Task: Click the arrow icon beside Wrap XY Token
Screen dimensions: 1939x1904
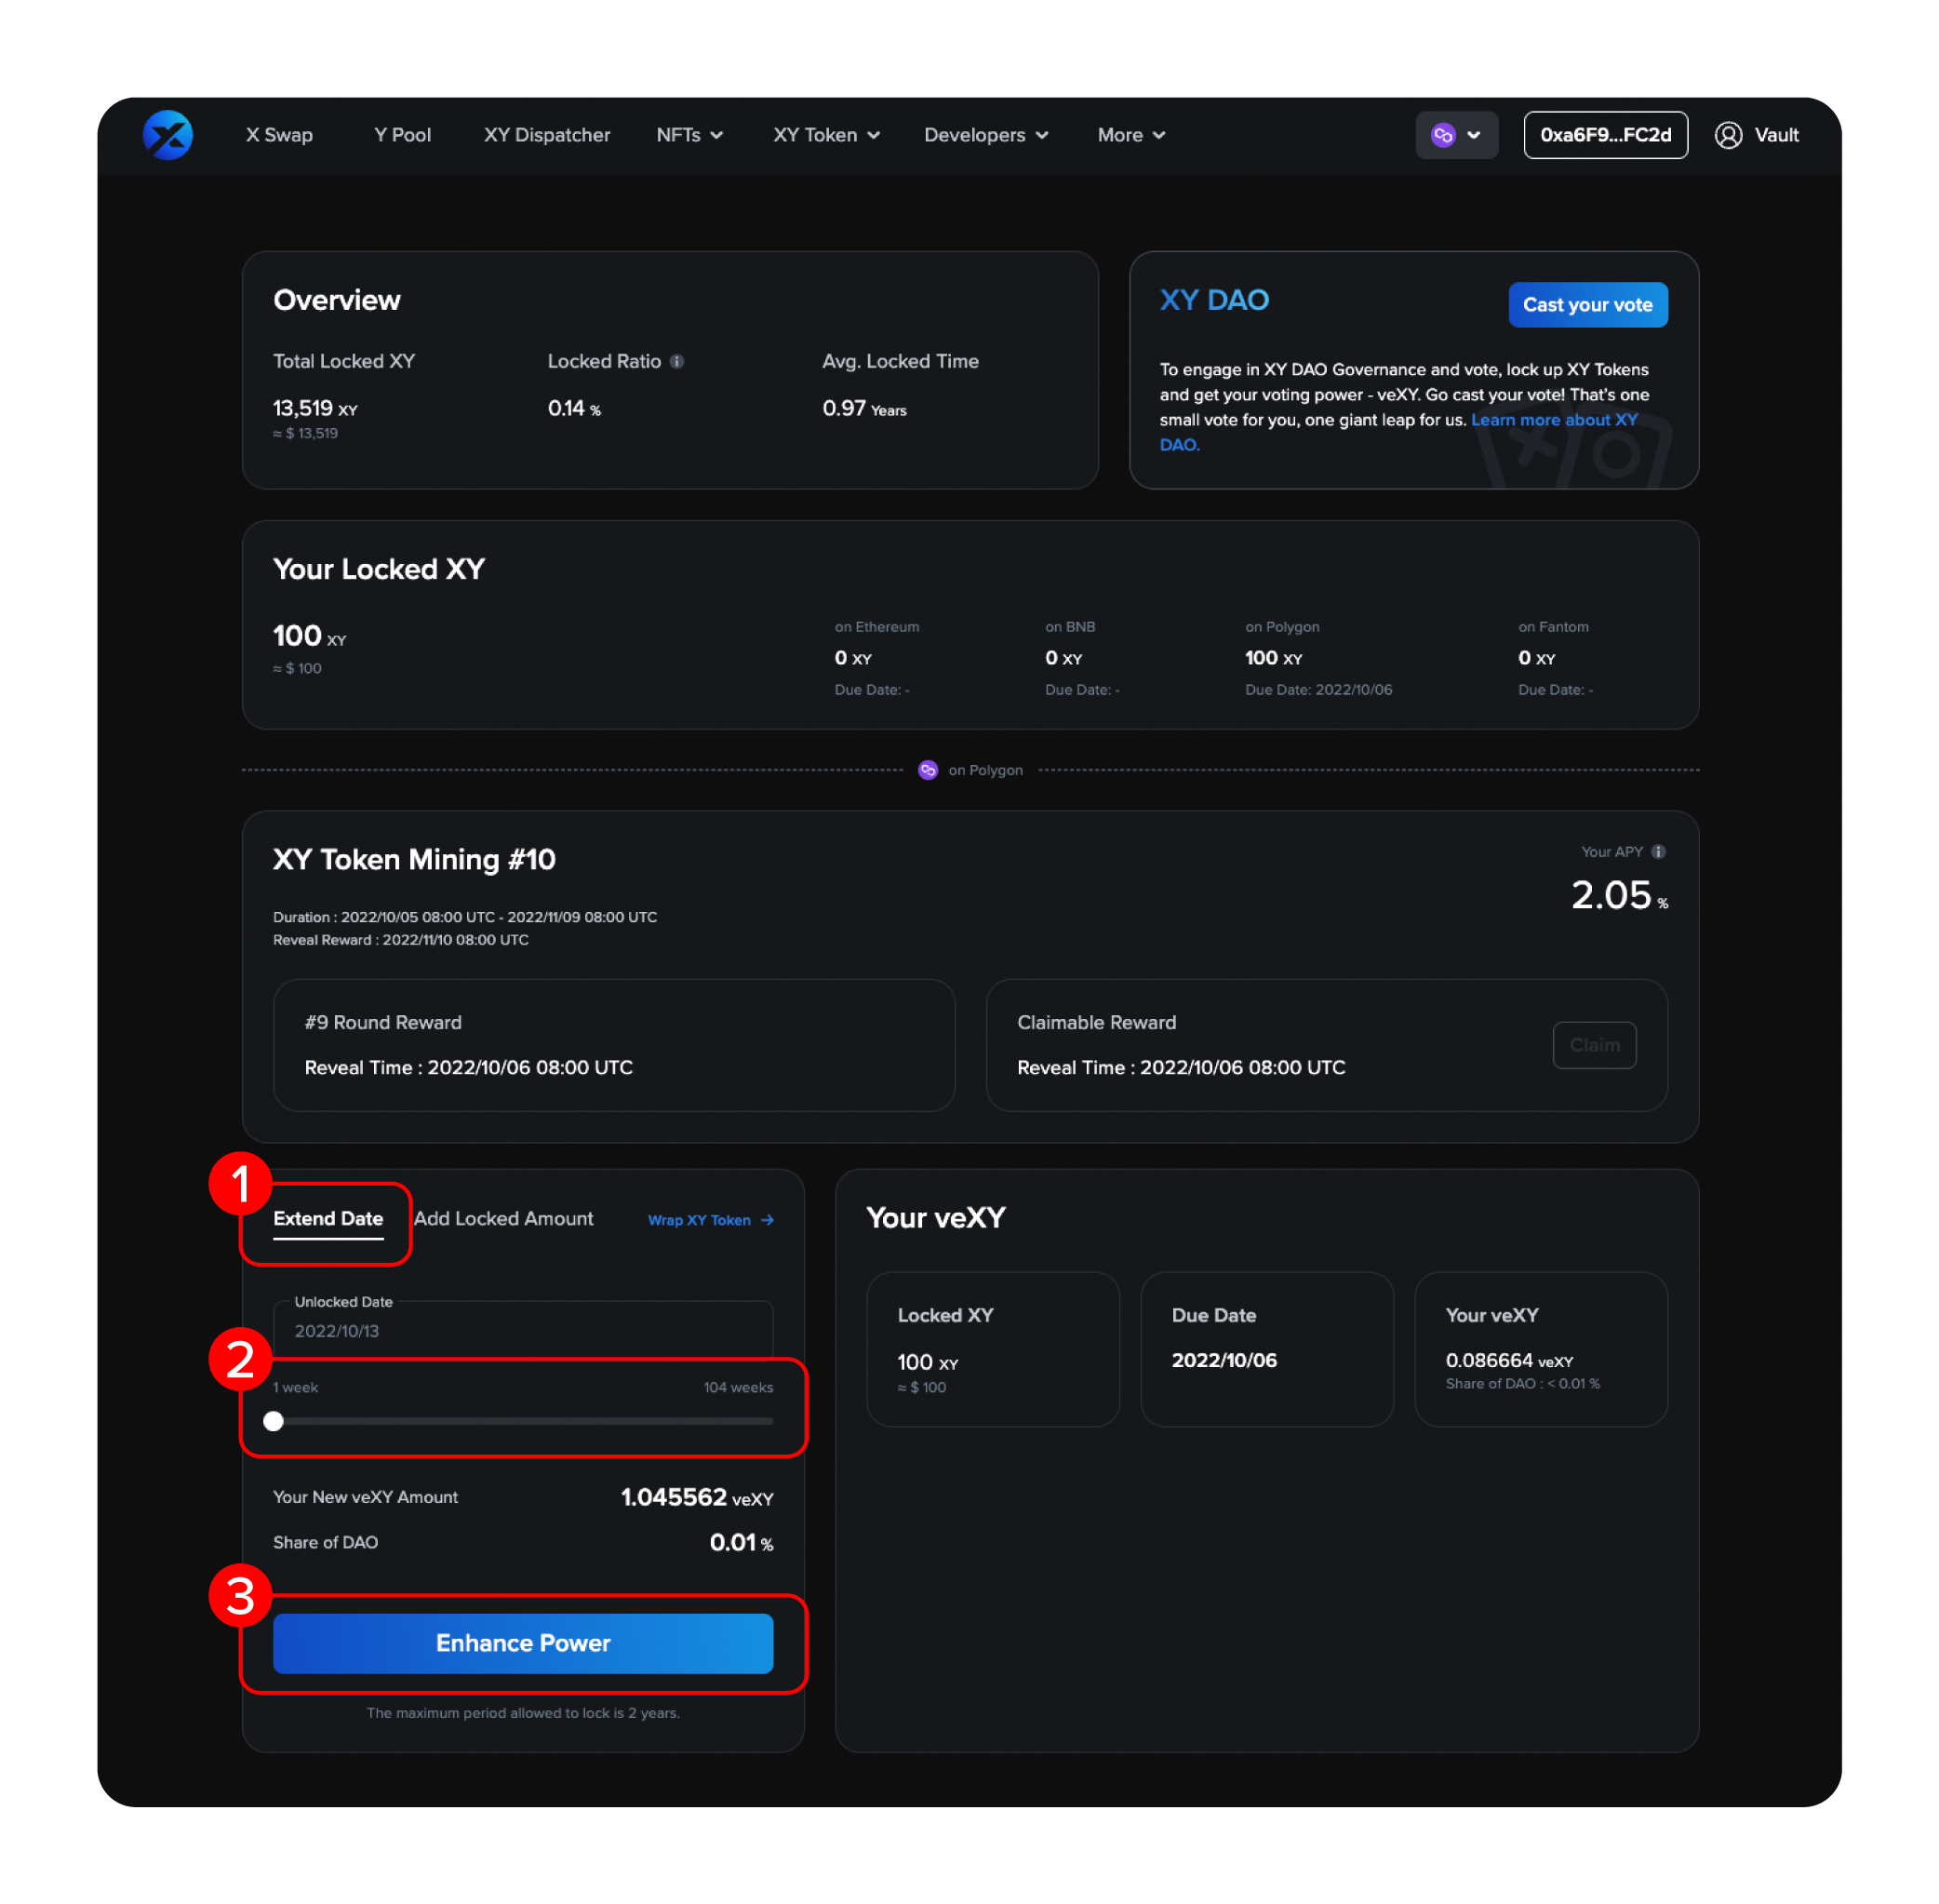Action: (x=768, y=1220)
